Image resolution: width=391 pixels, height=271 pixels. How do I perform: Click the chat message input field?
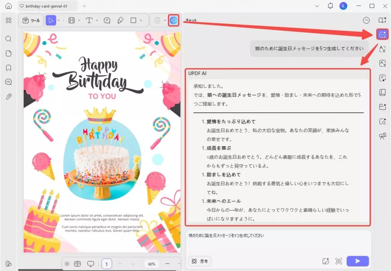(278, 242)
